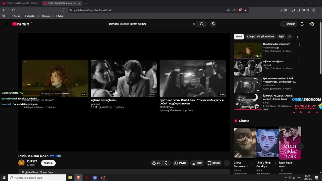Select the 'Tümü' filter chip
The image size is (322, 181).
tap(239, 36)
